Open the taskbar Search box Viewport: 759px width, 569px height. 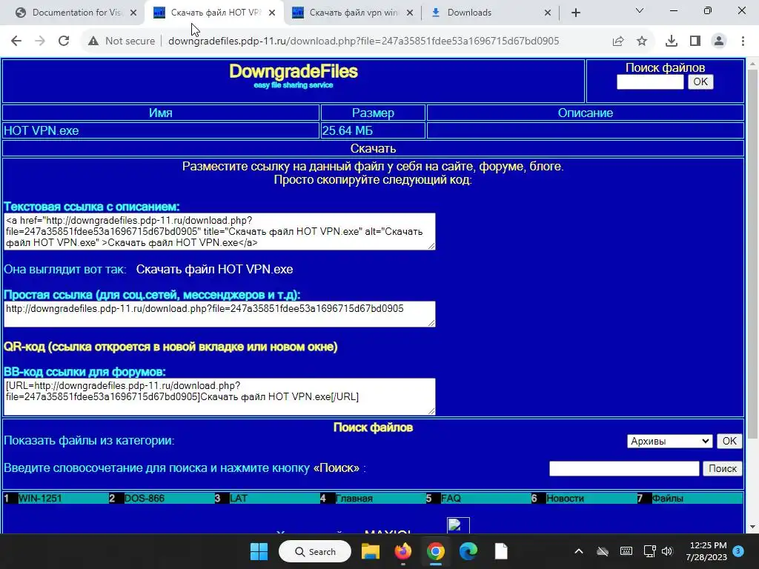coord(314,551)
